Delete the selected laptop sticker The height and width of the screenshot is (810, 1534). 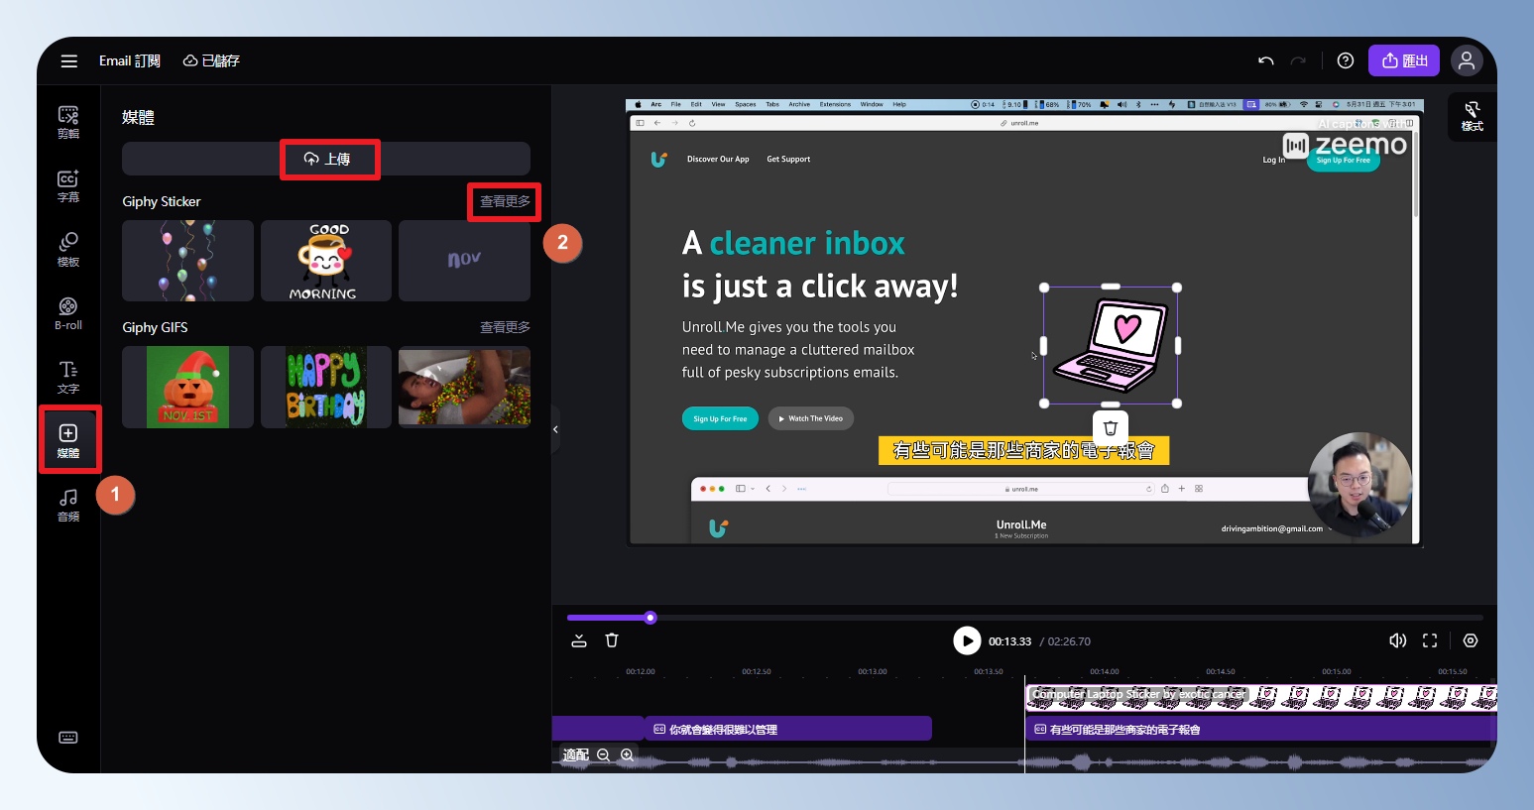(x=1111, y=428)
